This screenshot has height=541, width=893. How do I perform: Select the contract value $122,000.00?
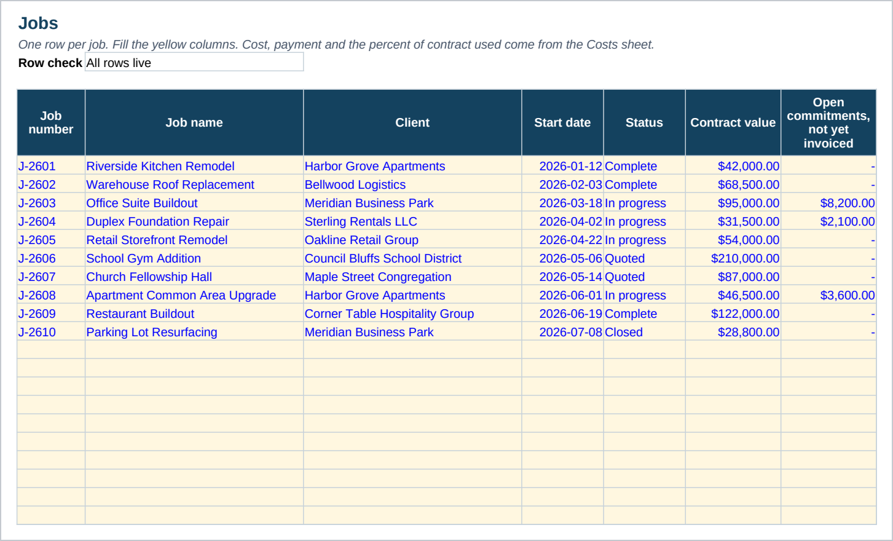coord(733,314)
